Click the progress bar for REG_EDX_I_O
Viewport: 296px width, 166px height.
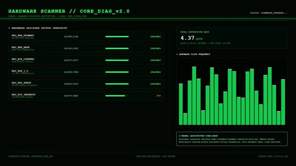click(117, 72)
